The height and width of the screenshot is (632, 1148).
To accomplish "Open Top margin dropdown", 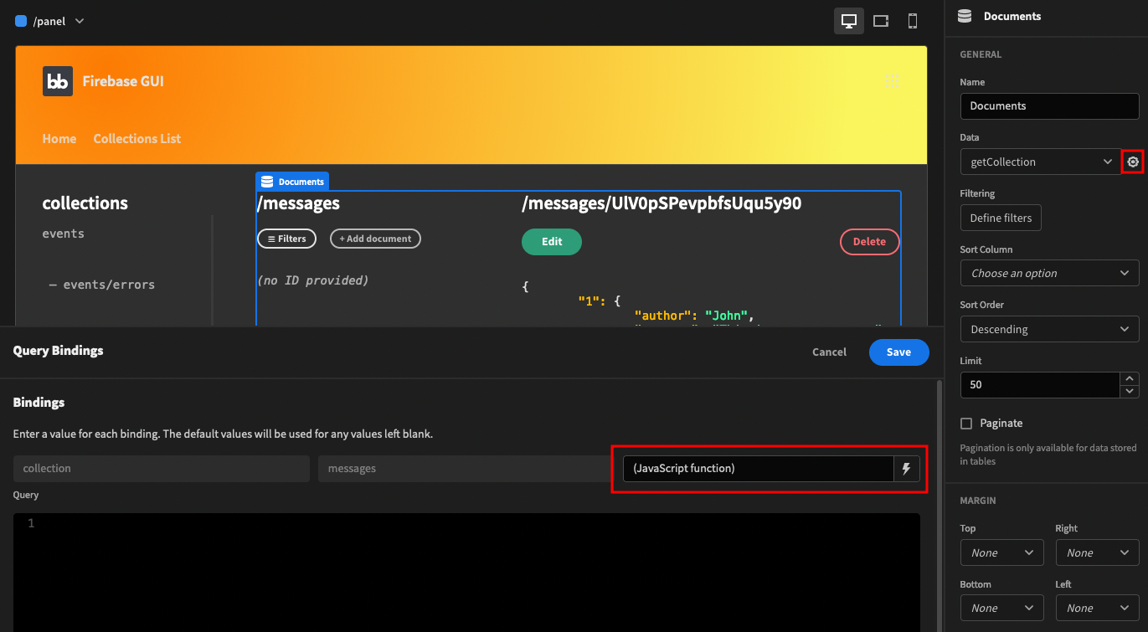I will 1001,552.
